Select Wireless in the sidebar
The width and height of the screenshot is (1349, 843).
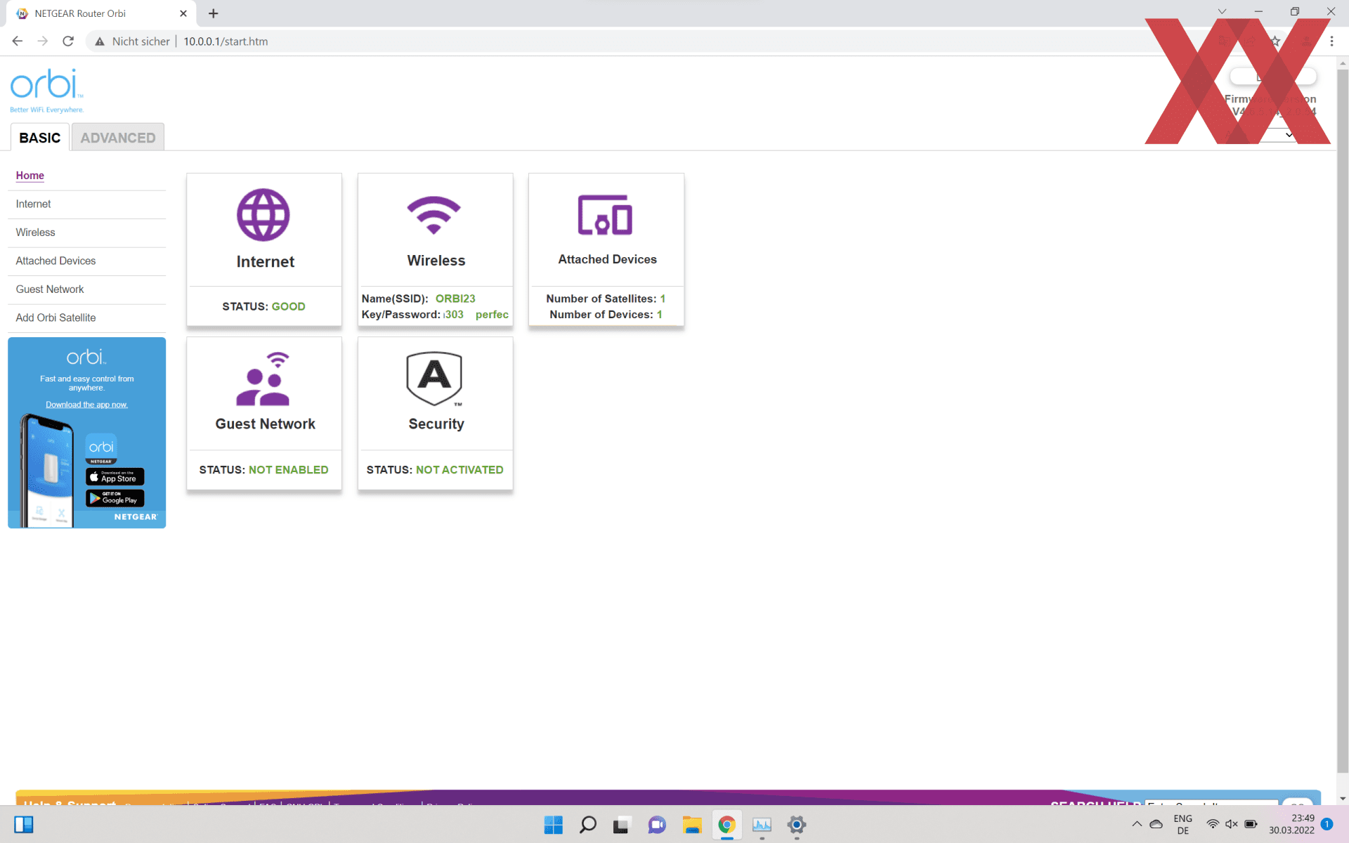35,233
